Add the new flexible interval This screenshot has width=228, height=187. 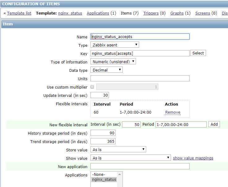click(x=214, y=124)
